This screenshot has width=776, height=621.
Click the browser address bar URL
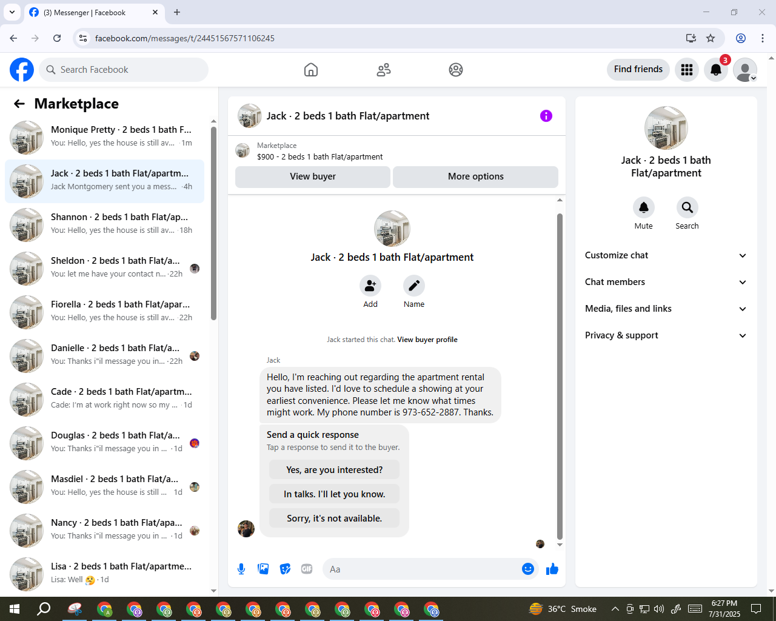pyautogui.click(x=185, y=38)
